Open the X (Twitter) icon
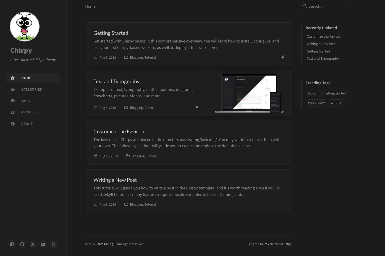 point(33,244)
